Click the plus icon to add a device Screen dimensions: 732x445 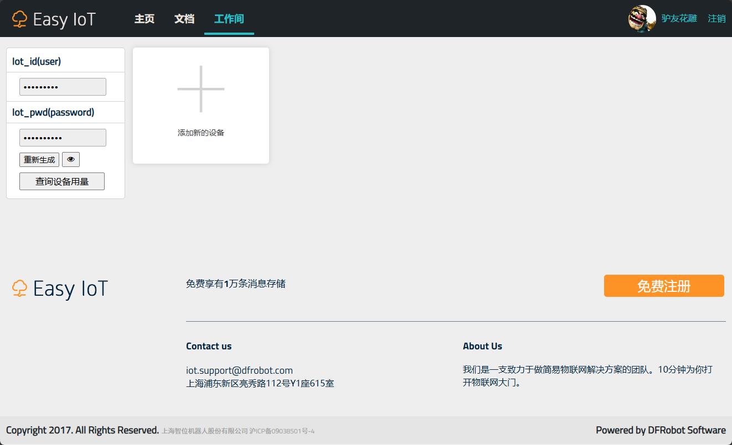(201, 89)
